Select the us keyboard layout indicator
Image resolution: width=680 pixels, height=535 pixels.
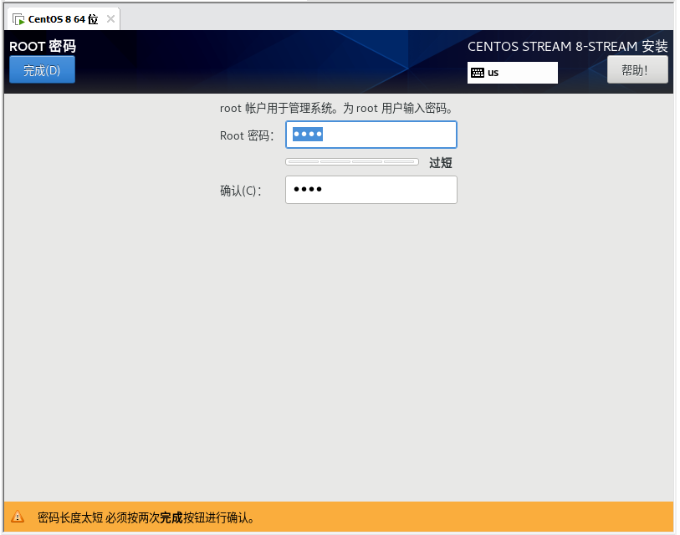512,73
